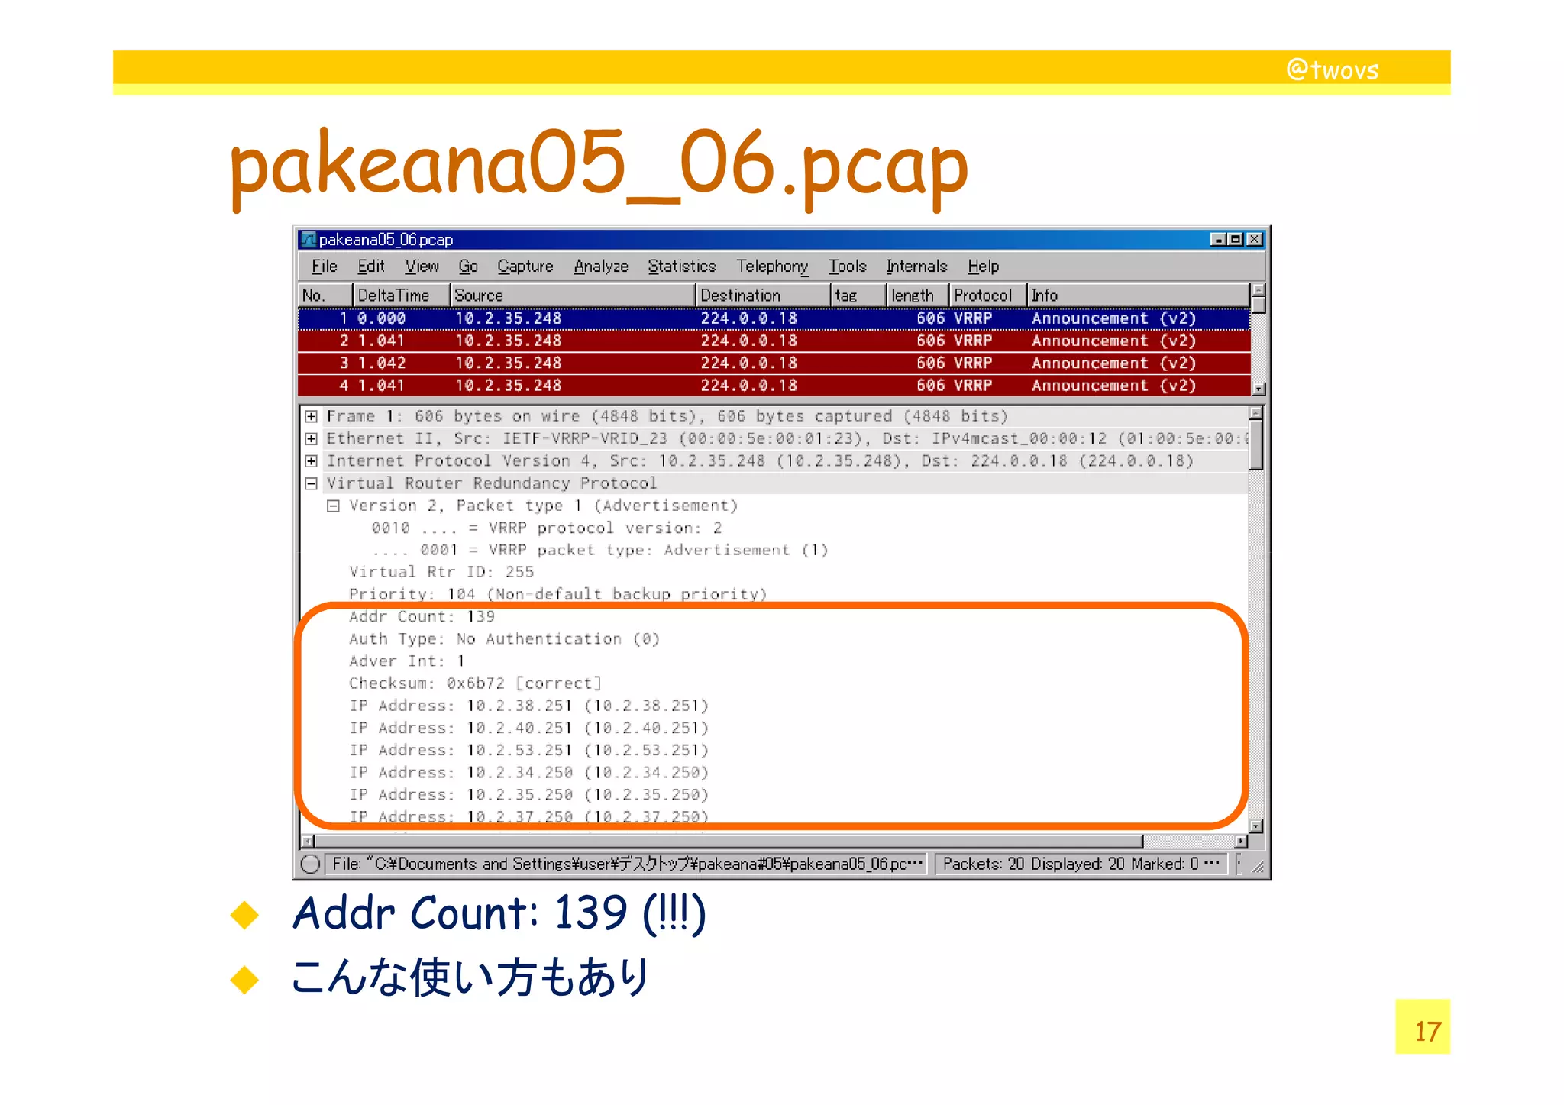Open the Analyze menu

[x=601, y=267]
